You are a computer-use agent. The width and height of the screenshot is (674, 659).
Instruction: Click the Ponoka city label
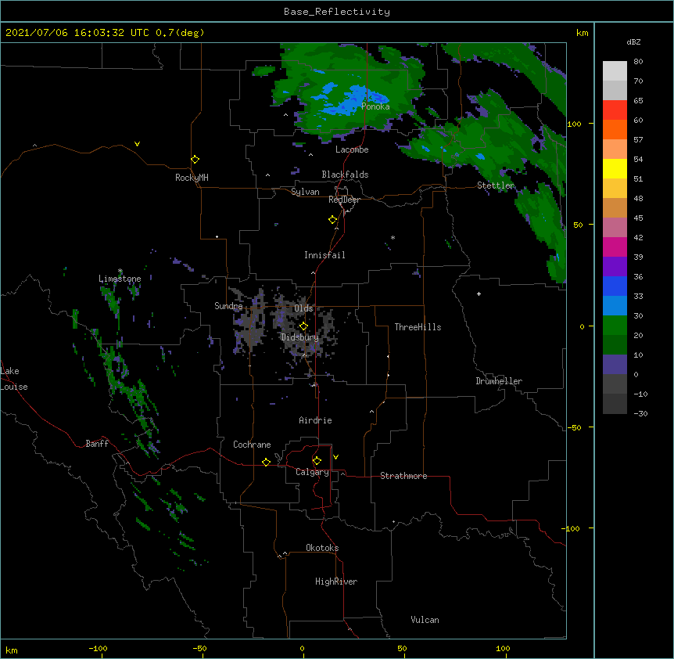pos(375,106)
